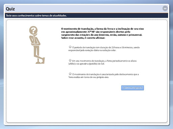The width and height of the screenshot is (173, 129).
Task: Choose the afélio and periélio radio option
Action: (x=70, y=60)
